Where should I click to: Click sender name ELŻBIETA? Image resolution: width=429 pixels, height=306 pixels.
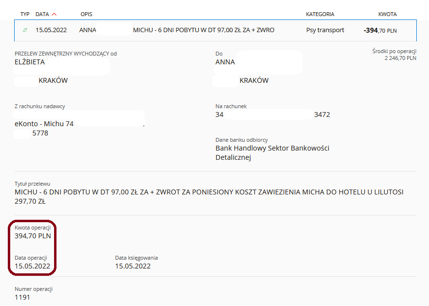pos(30,62)
